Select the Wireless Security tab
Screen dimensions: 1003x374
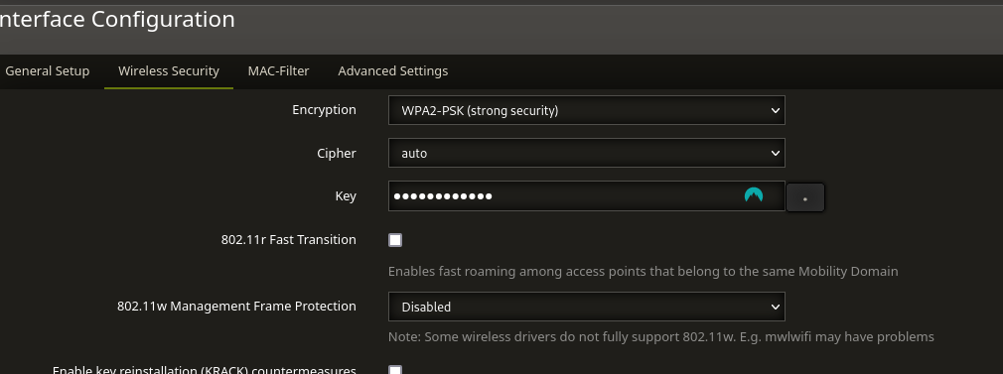pos(169,71)
